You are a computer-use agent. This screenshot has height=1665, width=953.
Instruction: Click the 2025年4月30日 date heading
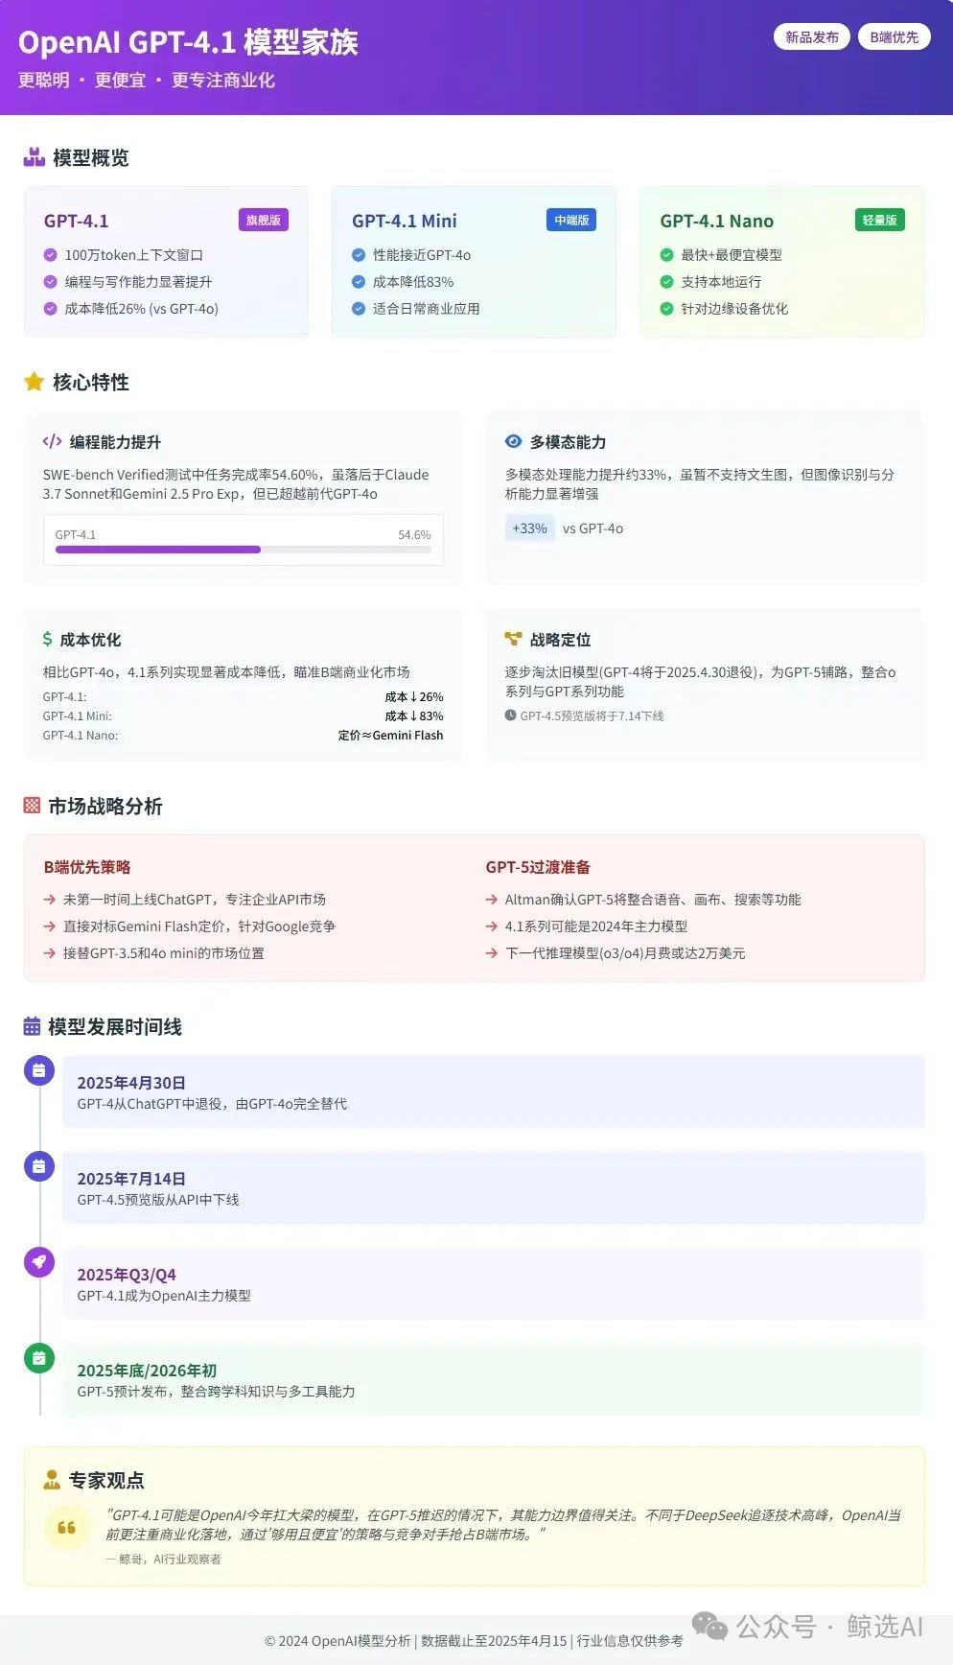coord(131,1083)
